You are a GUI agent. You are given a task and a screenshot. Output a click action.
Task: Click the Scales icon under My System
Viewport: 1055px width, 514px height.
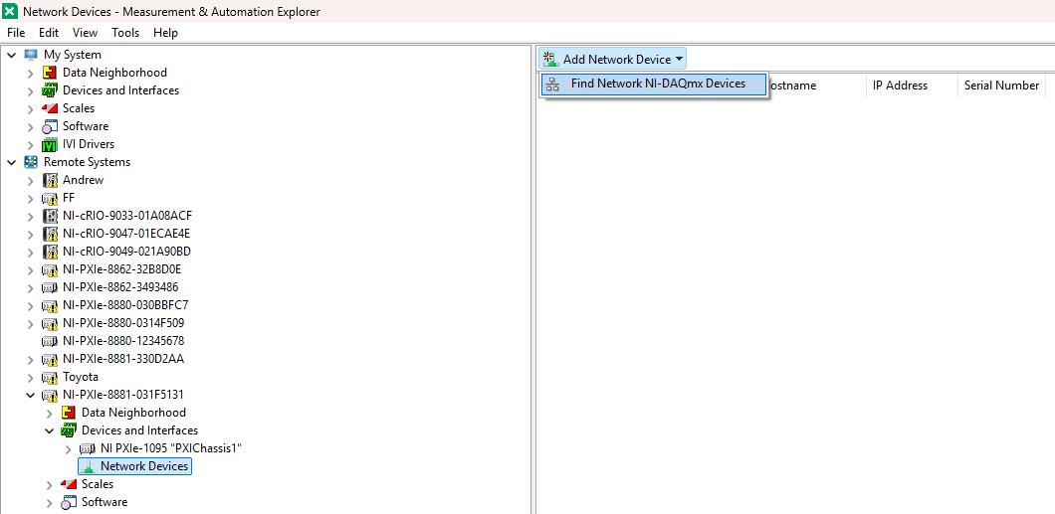click(x=50, y=108)
